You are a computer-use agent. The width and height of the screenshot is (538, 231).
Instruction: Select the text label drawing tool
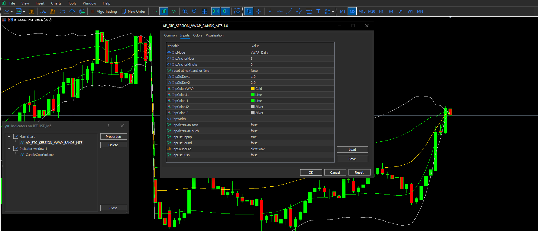click(x=318, y=11)
